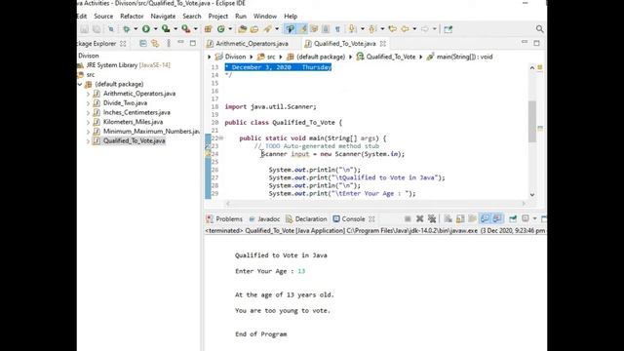
Task: Click Terminate square in Console toolbar
Action: coord(408,218)
